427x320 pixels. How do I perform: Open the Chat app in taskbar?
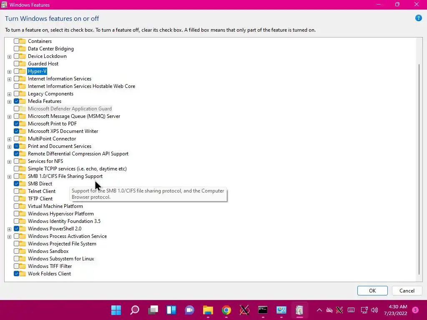[190, 310]
